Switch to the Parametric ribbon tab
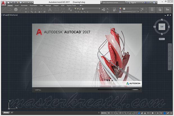The height and width of the screenshot is (116, 174). tap(33, 5)
